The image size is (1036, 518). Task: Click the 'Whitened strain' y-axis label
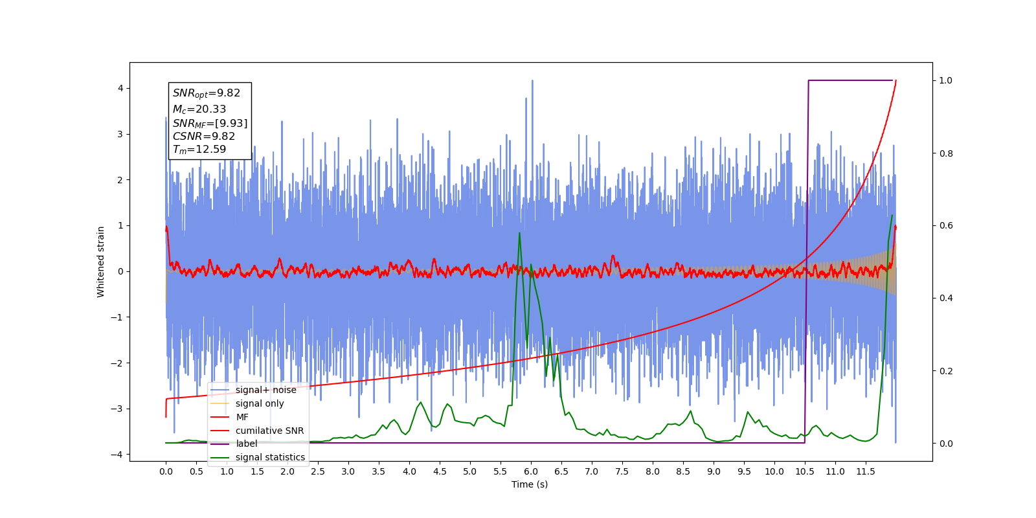pyautogui.click(x=101, y=262)
